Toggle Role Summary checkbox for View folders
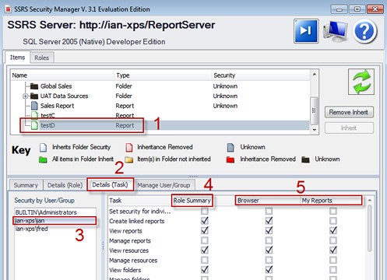 pos(205,270)
